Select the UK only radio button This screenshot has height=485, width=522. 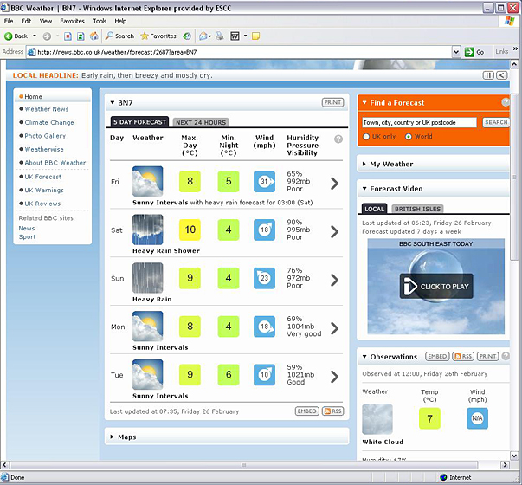tap(366, 137)
